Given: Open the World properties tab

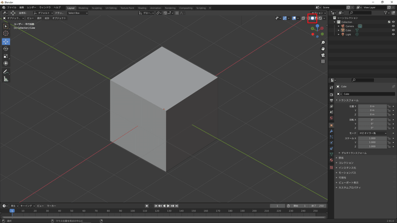Looking at the screenshot, I should [331, 118].
